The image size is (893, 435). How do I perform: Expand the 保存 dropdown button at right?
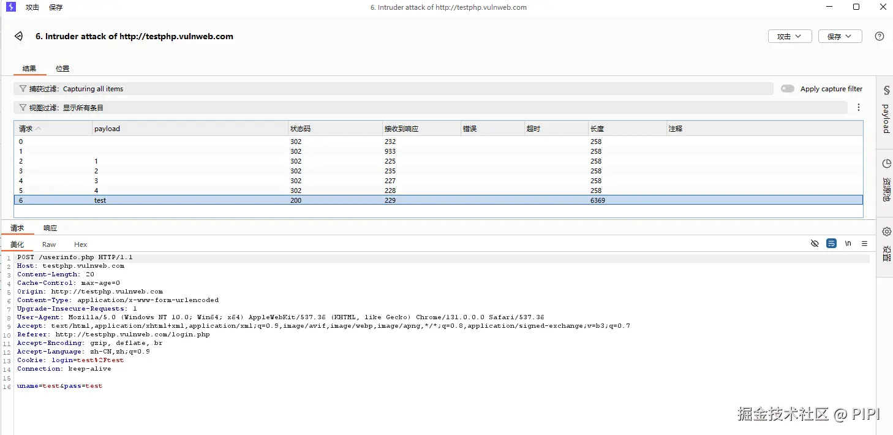(840, 36)
